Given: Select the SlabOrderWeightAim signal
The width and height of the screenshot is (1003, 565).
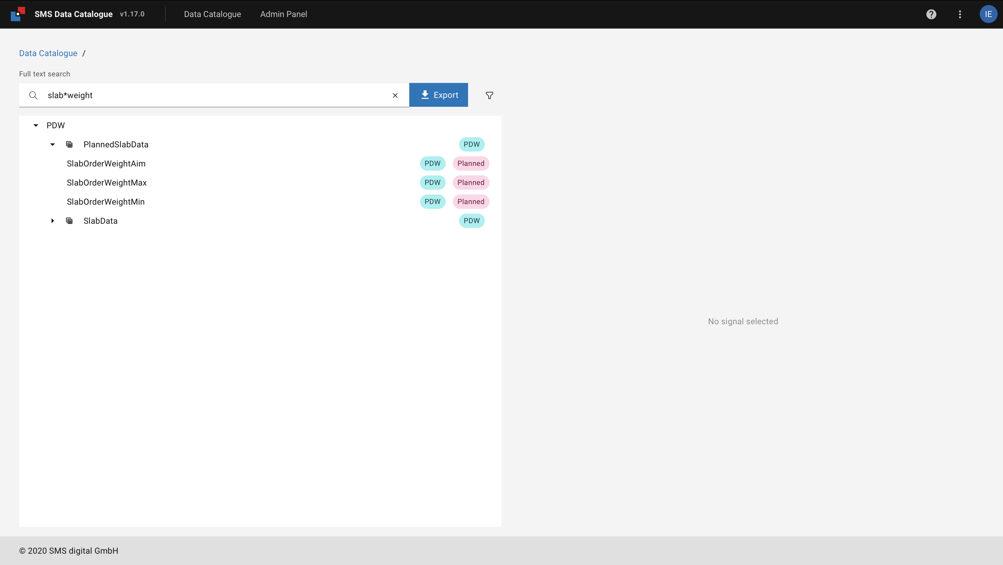Looking at the screenshot, I should [106, 163].
